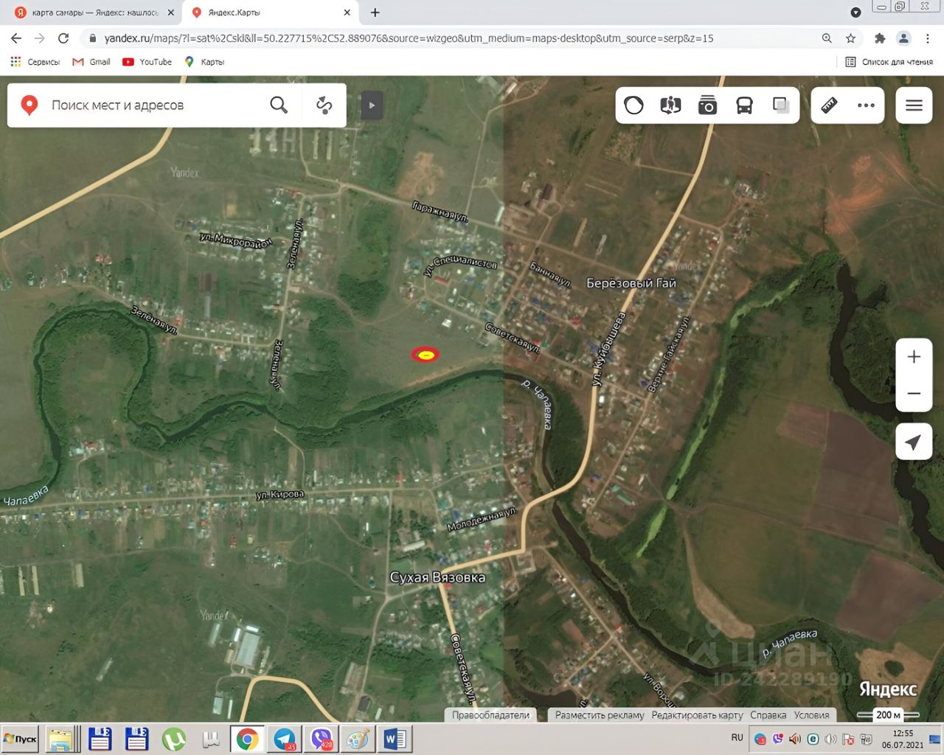
Task: Switch to 'карта самары' browser tab
Action: (x=94, y=13)
